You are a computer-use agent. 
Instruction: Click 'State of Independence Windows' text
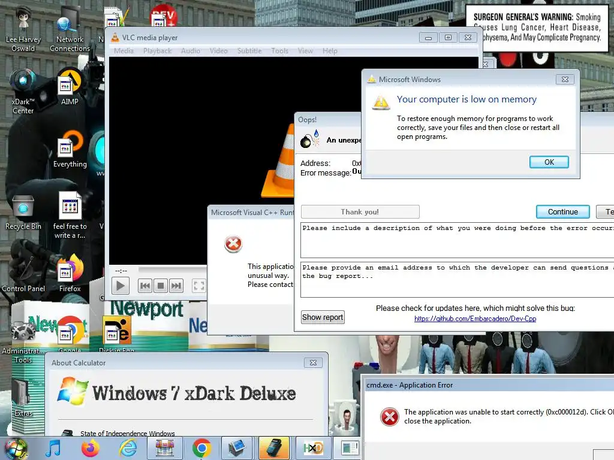point(128,434)
